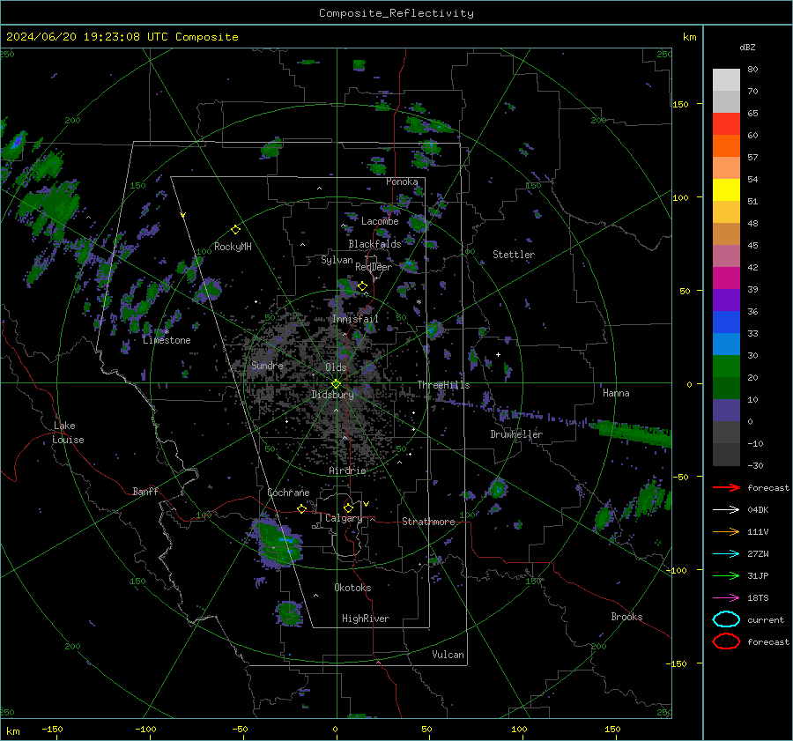Click the Limestone label
This screenshot has width=793, height=741.
pos(167,340)
